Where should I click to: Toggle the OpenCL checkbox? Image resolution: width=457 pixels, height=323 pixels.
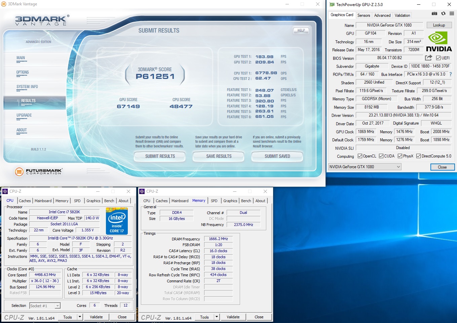tap(360, 156)
